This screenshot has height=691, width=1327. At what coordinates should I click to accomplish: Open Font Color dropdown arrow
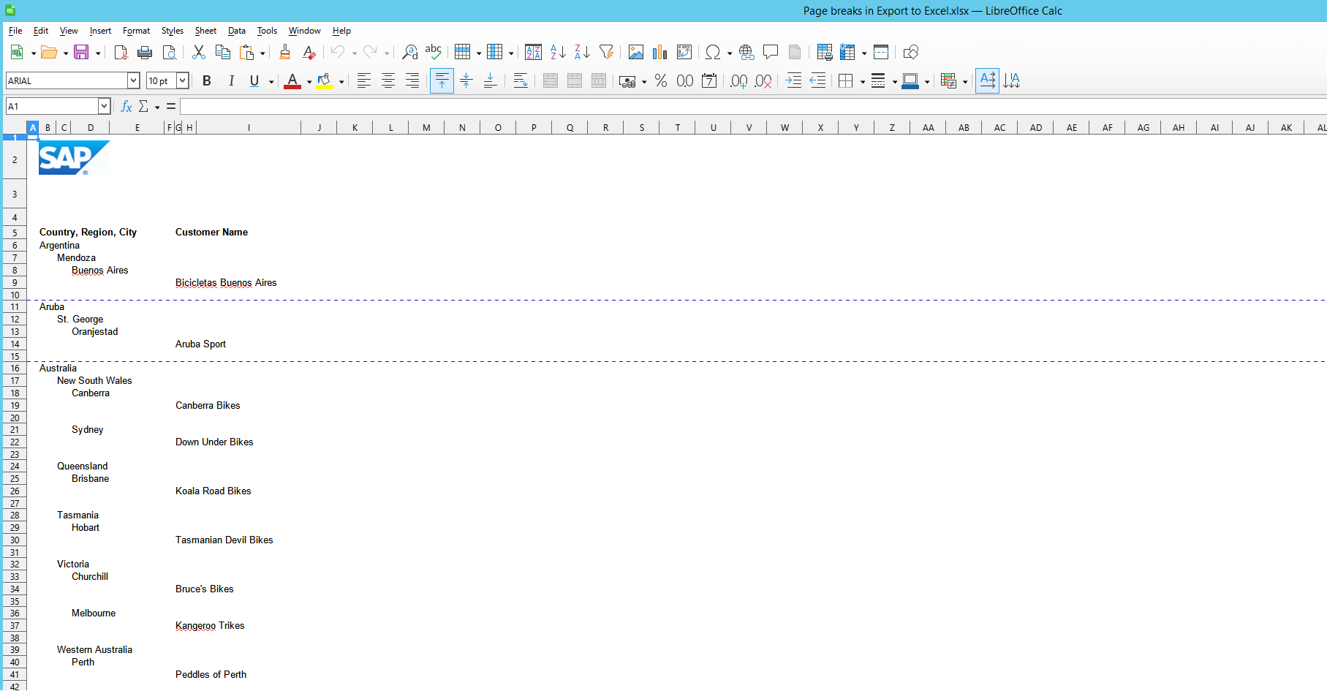pos(309,81)
